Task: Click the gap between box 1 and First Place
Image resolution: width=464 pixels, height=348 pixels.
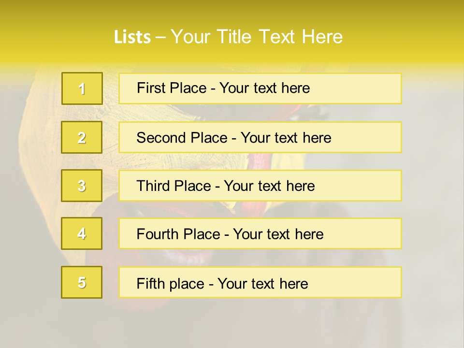Action: click(111, 88)
